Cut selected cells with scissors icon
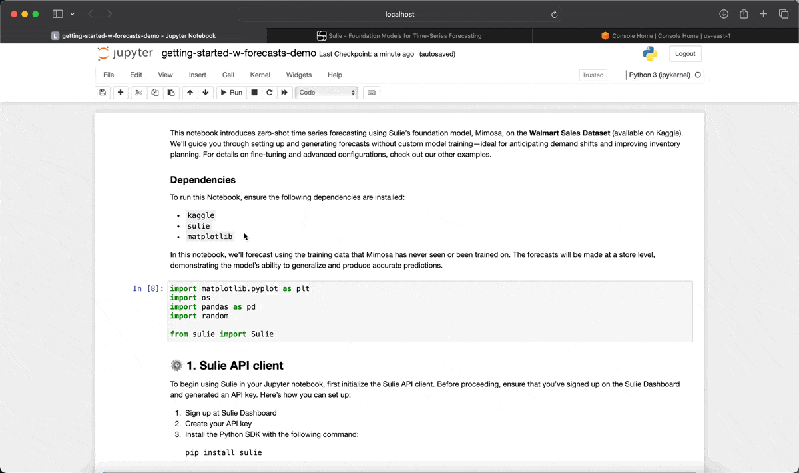Screen dimensions: 799x473 (x=138, y=93)
